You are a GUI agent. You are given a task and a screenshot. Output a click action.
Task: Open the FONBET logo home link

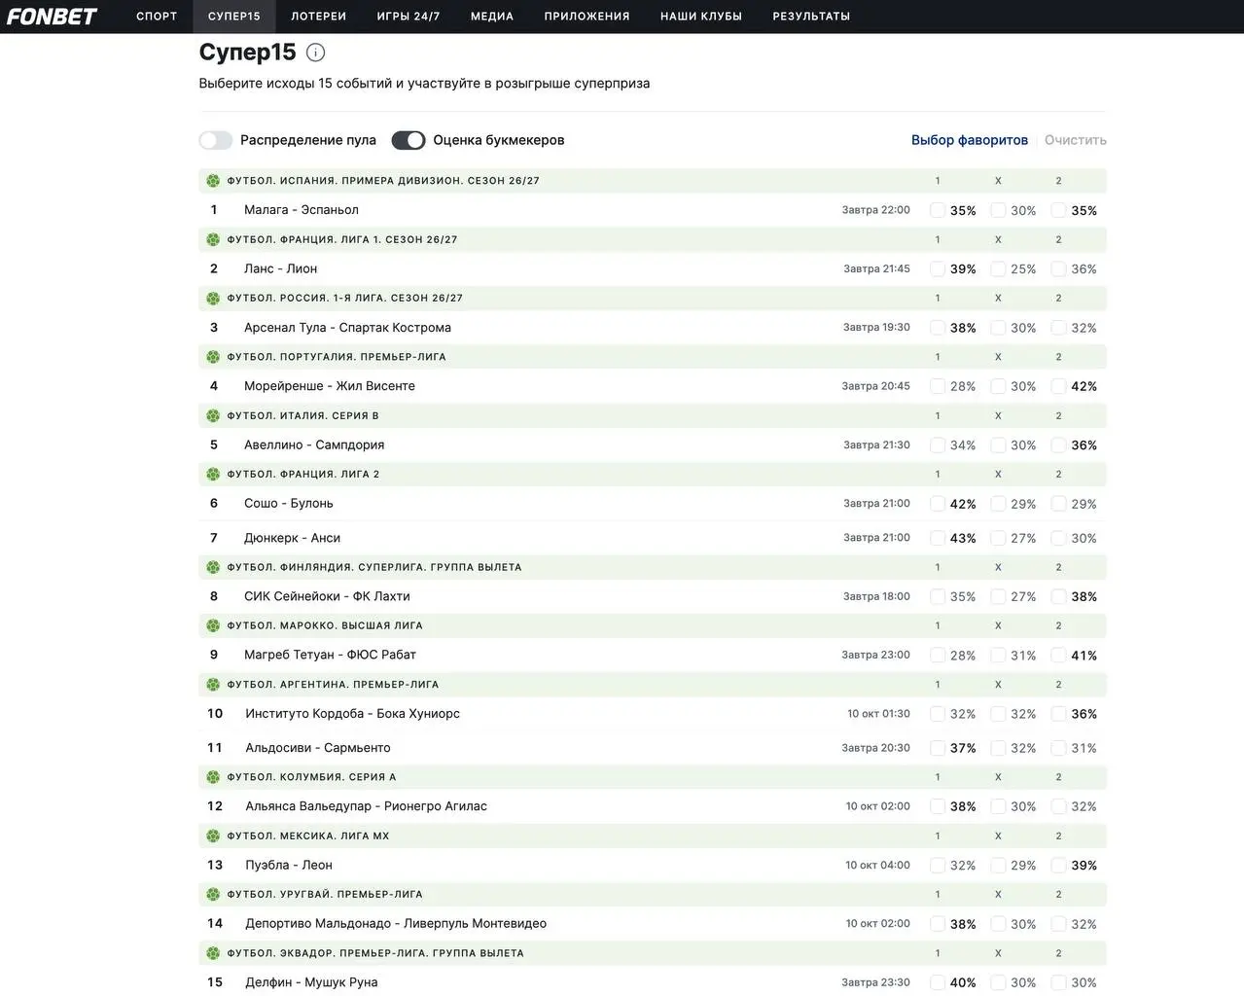click(53, 16)
